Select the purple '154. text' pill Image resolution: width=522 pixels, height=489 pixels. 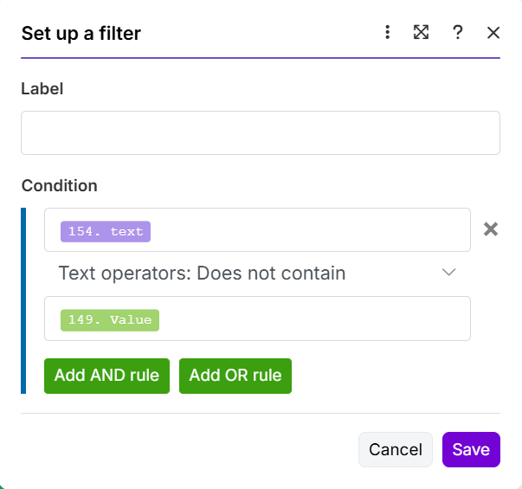(106, 231)
